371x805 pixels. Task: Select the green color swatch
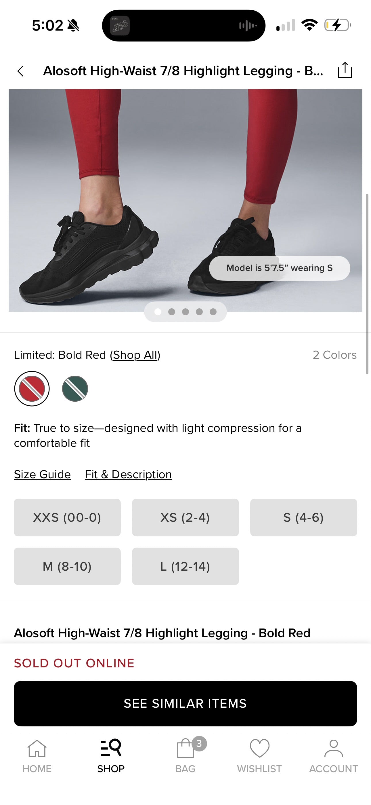click(75, 388)
